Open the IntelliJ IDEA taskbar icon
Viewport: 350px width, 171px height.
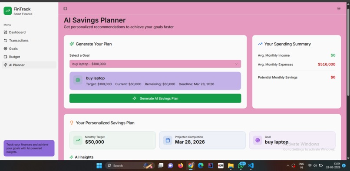tap(211, 166)
